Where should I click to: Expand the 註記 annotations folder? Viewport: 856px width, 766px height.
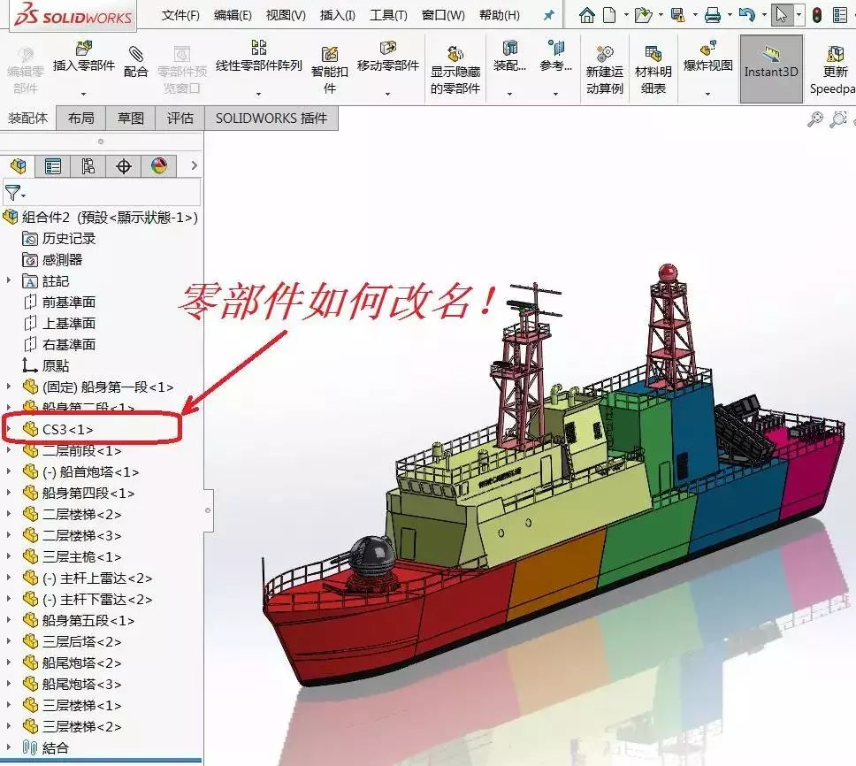10,280
